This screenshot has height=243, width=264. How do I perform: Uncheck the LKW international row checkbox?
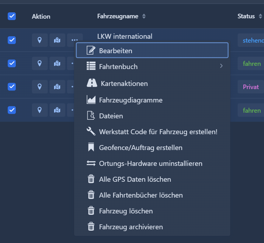(12, 40)
